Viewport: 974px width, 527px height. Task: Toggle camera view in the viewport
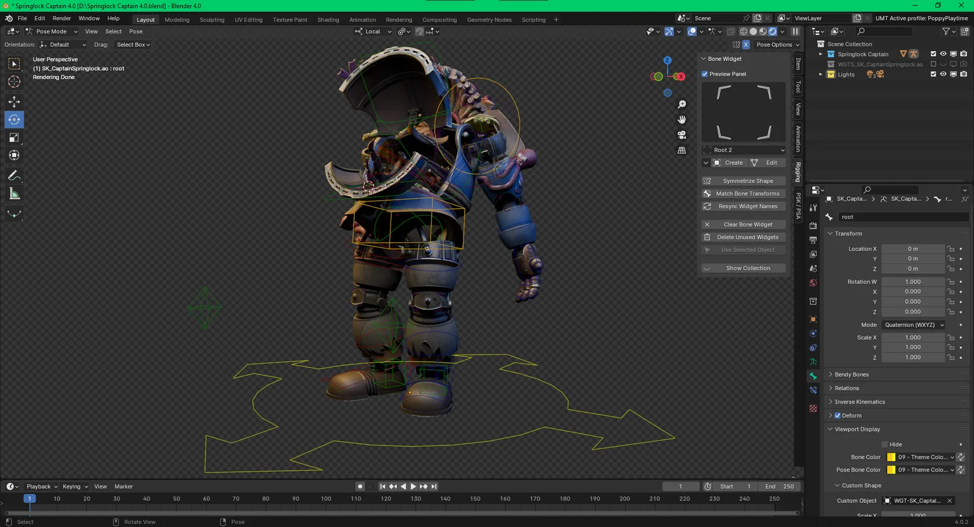(682, 135)
